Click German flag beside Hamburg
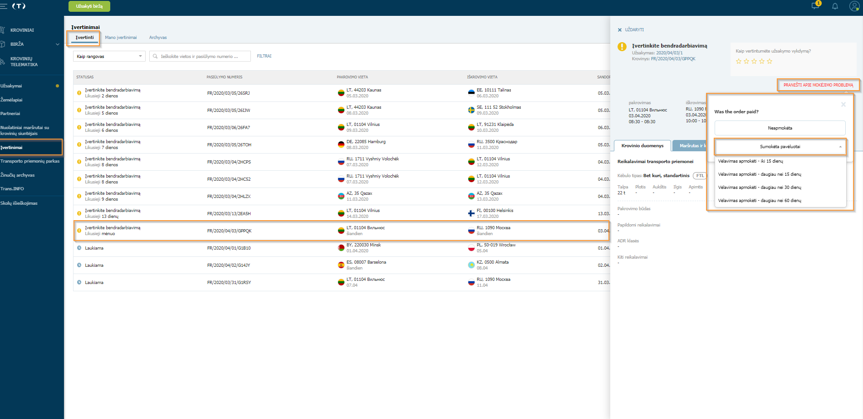The height and width of the screenshot is (419, 863). [341, 144]
